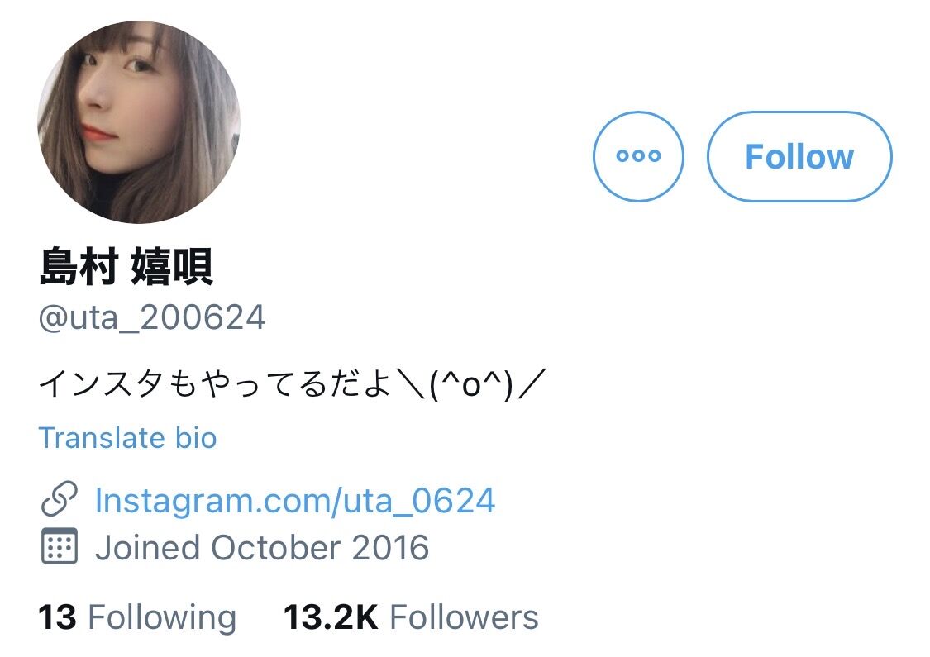View the profile picture thumbnail

coord(139,121)
